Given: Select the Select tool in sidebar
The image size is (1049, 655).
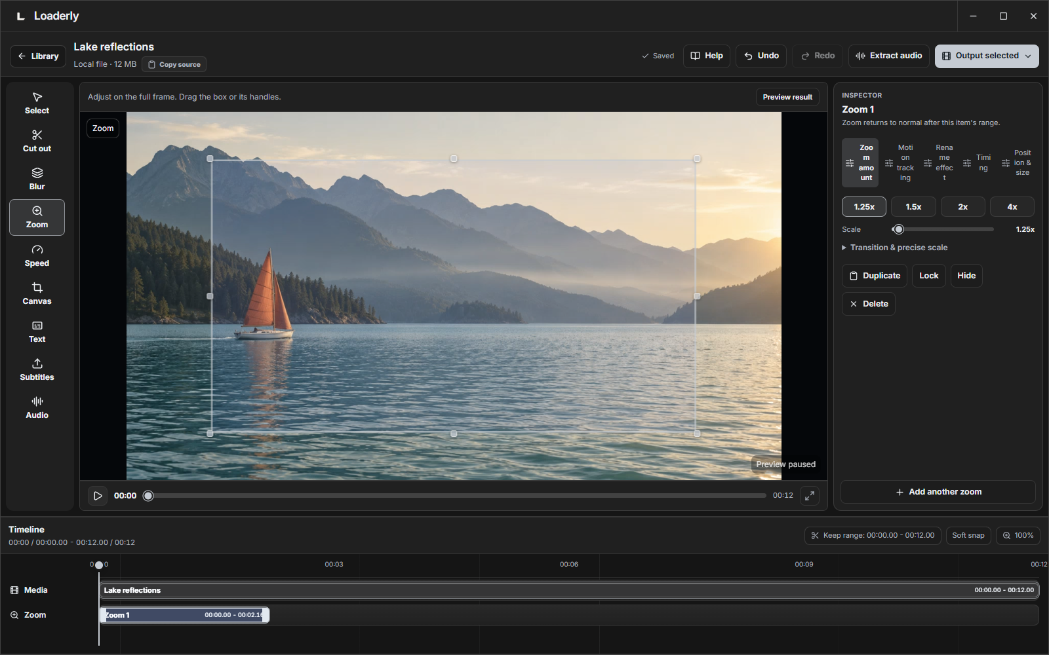Looking at the screenshot, I should pyautogui.click(x=37, y=103).
